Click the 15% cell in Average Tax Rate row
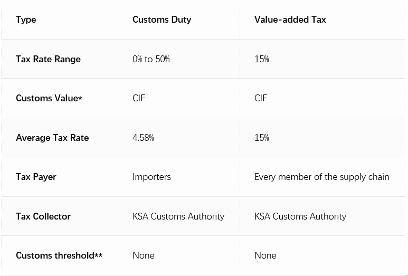The height and width of the screenshot is (276, 408). 261,138
